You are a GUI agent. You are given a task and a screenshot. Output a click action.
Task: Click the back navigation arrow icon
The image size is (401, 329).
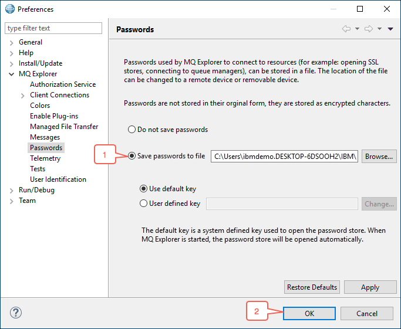pyautogui.click(x=346, y=29)
